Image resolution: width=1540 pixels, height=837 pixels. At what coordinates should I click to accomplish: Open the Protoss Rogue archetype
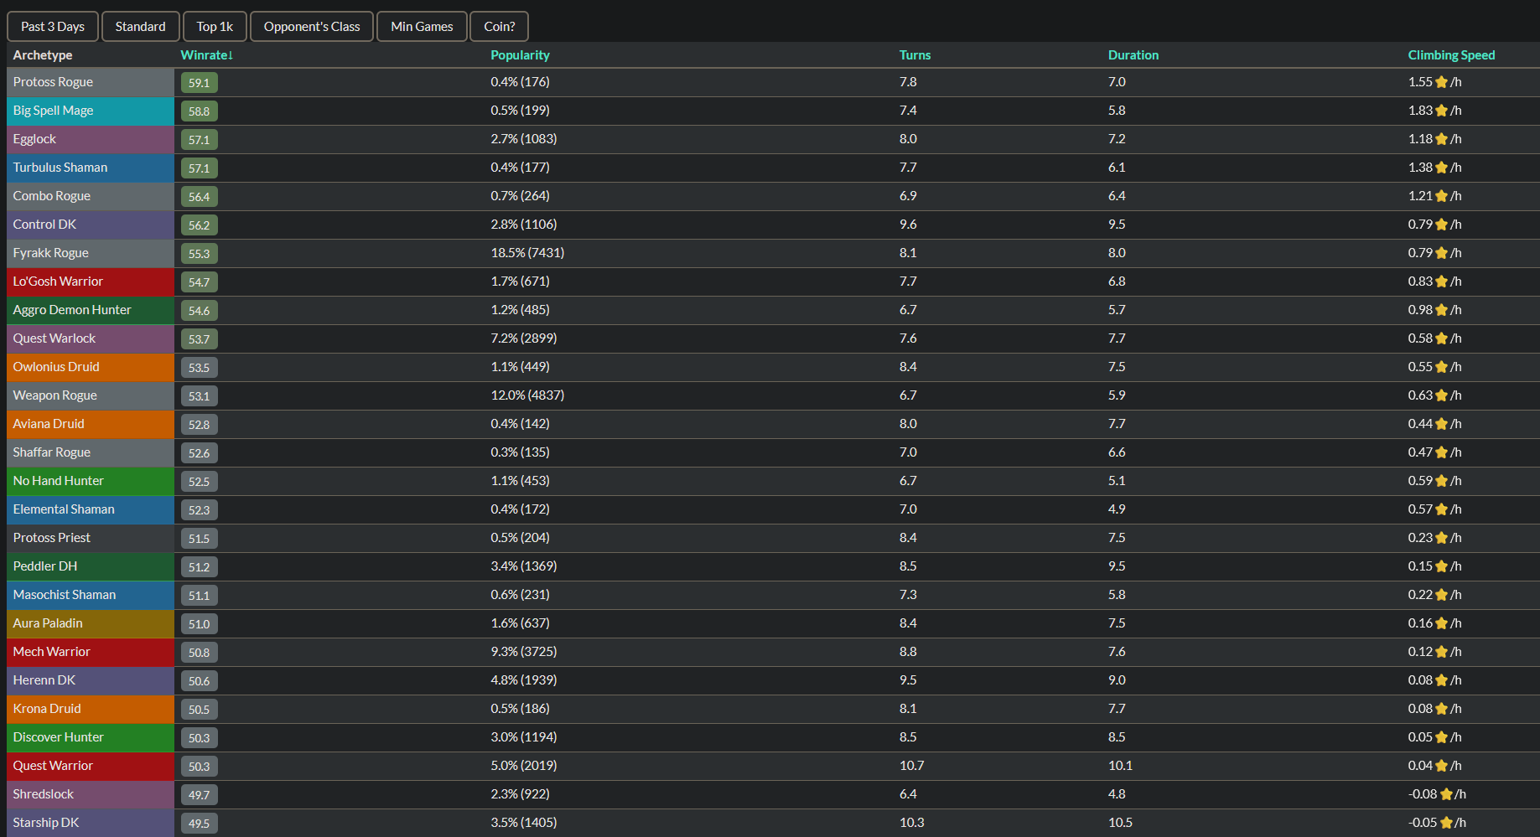[x=91, y=82]
